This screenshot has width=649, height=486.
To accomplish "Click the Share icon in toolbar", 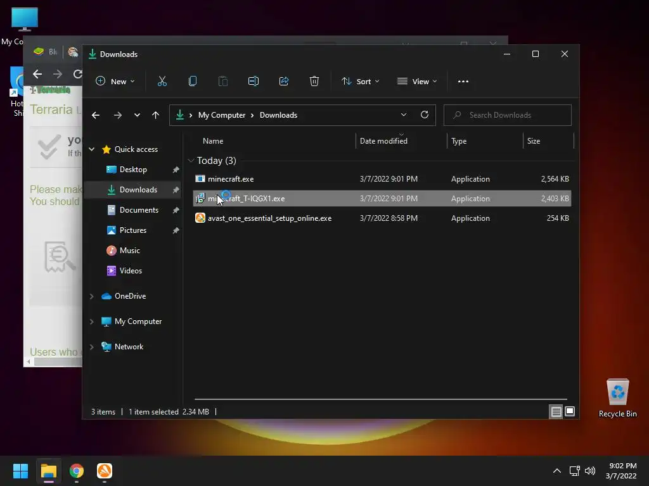I will [x=284, y=82].
